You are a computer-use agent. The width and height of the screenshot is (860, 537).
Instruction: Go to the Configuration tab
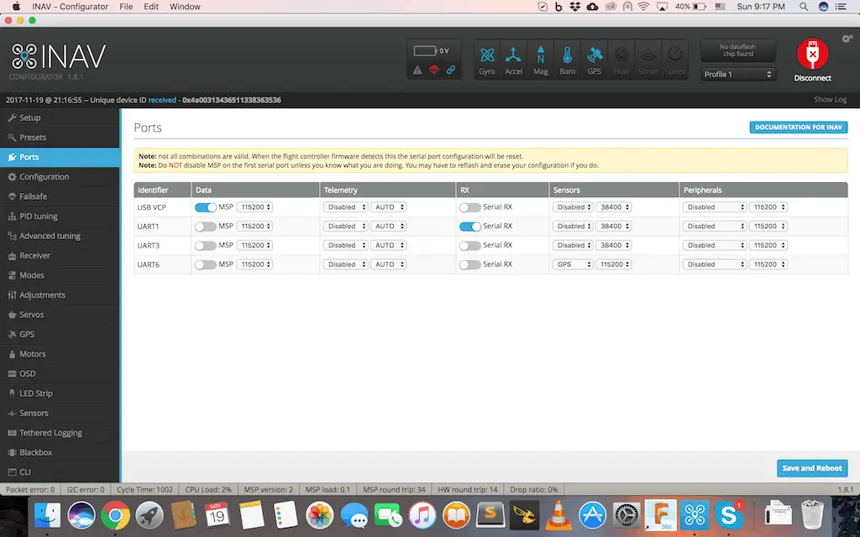[x=60, y=177]
